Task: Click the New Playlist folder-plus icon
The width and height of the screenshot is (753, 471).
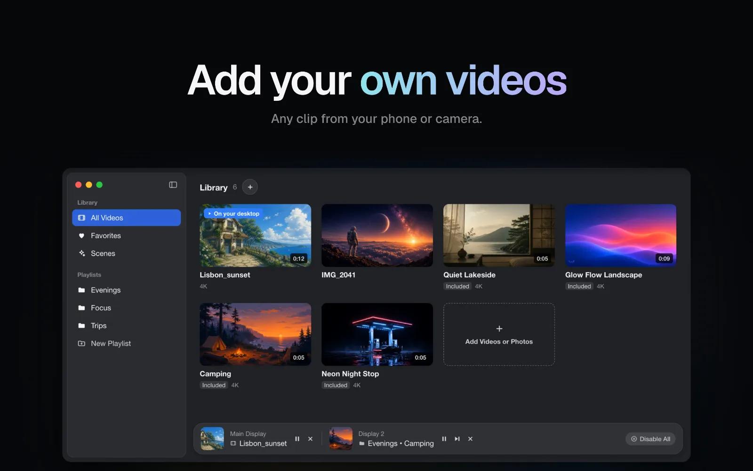Action: tap(81, 343)
